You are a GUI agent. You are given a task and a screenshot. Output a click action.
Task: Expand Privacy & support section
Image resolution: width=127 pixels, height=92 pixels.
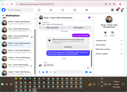click(x=109, y=54)
